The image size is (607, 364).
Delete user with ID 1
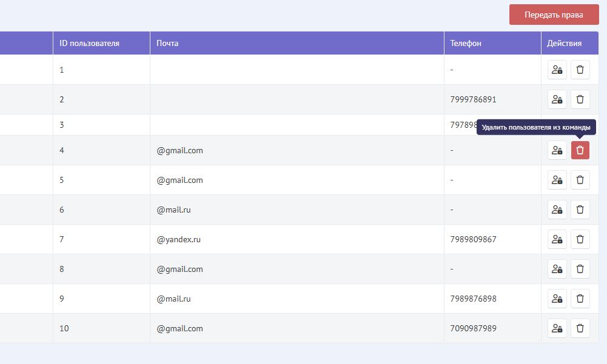click(580, 70)
